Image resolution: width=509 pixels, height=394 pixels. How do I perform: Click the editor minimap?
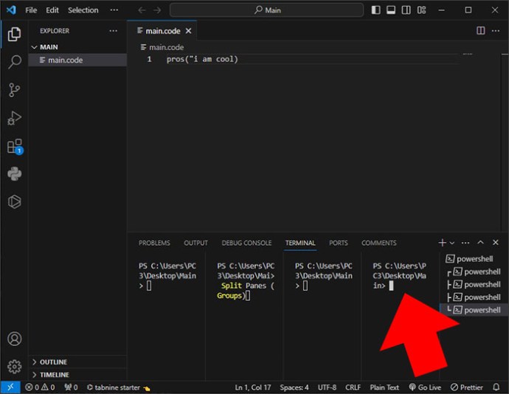pos(468,55)
